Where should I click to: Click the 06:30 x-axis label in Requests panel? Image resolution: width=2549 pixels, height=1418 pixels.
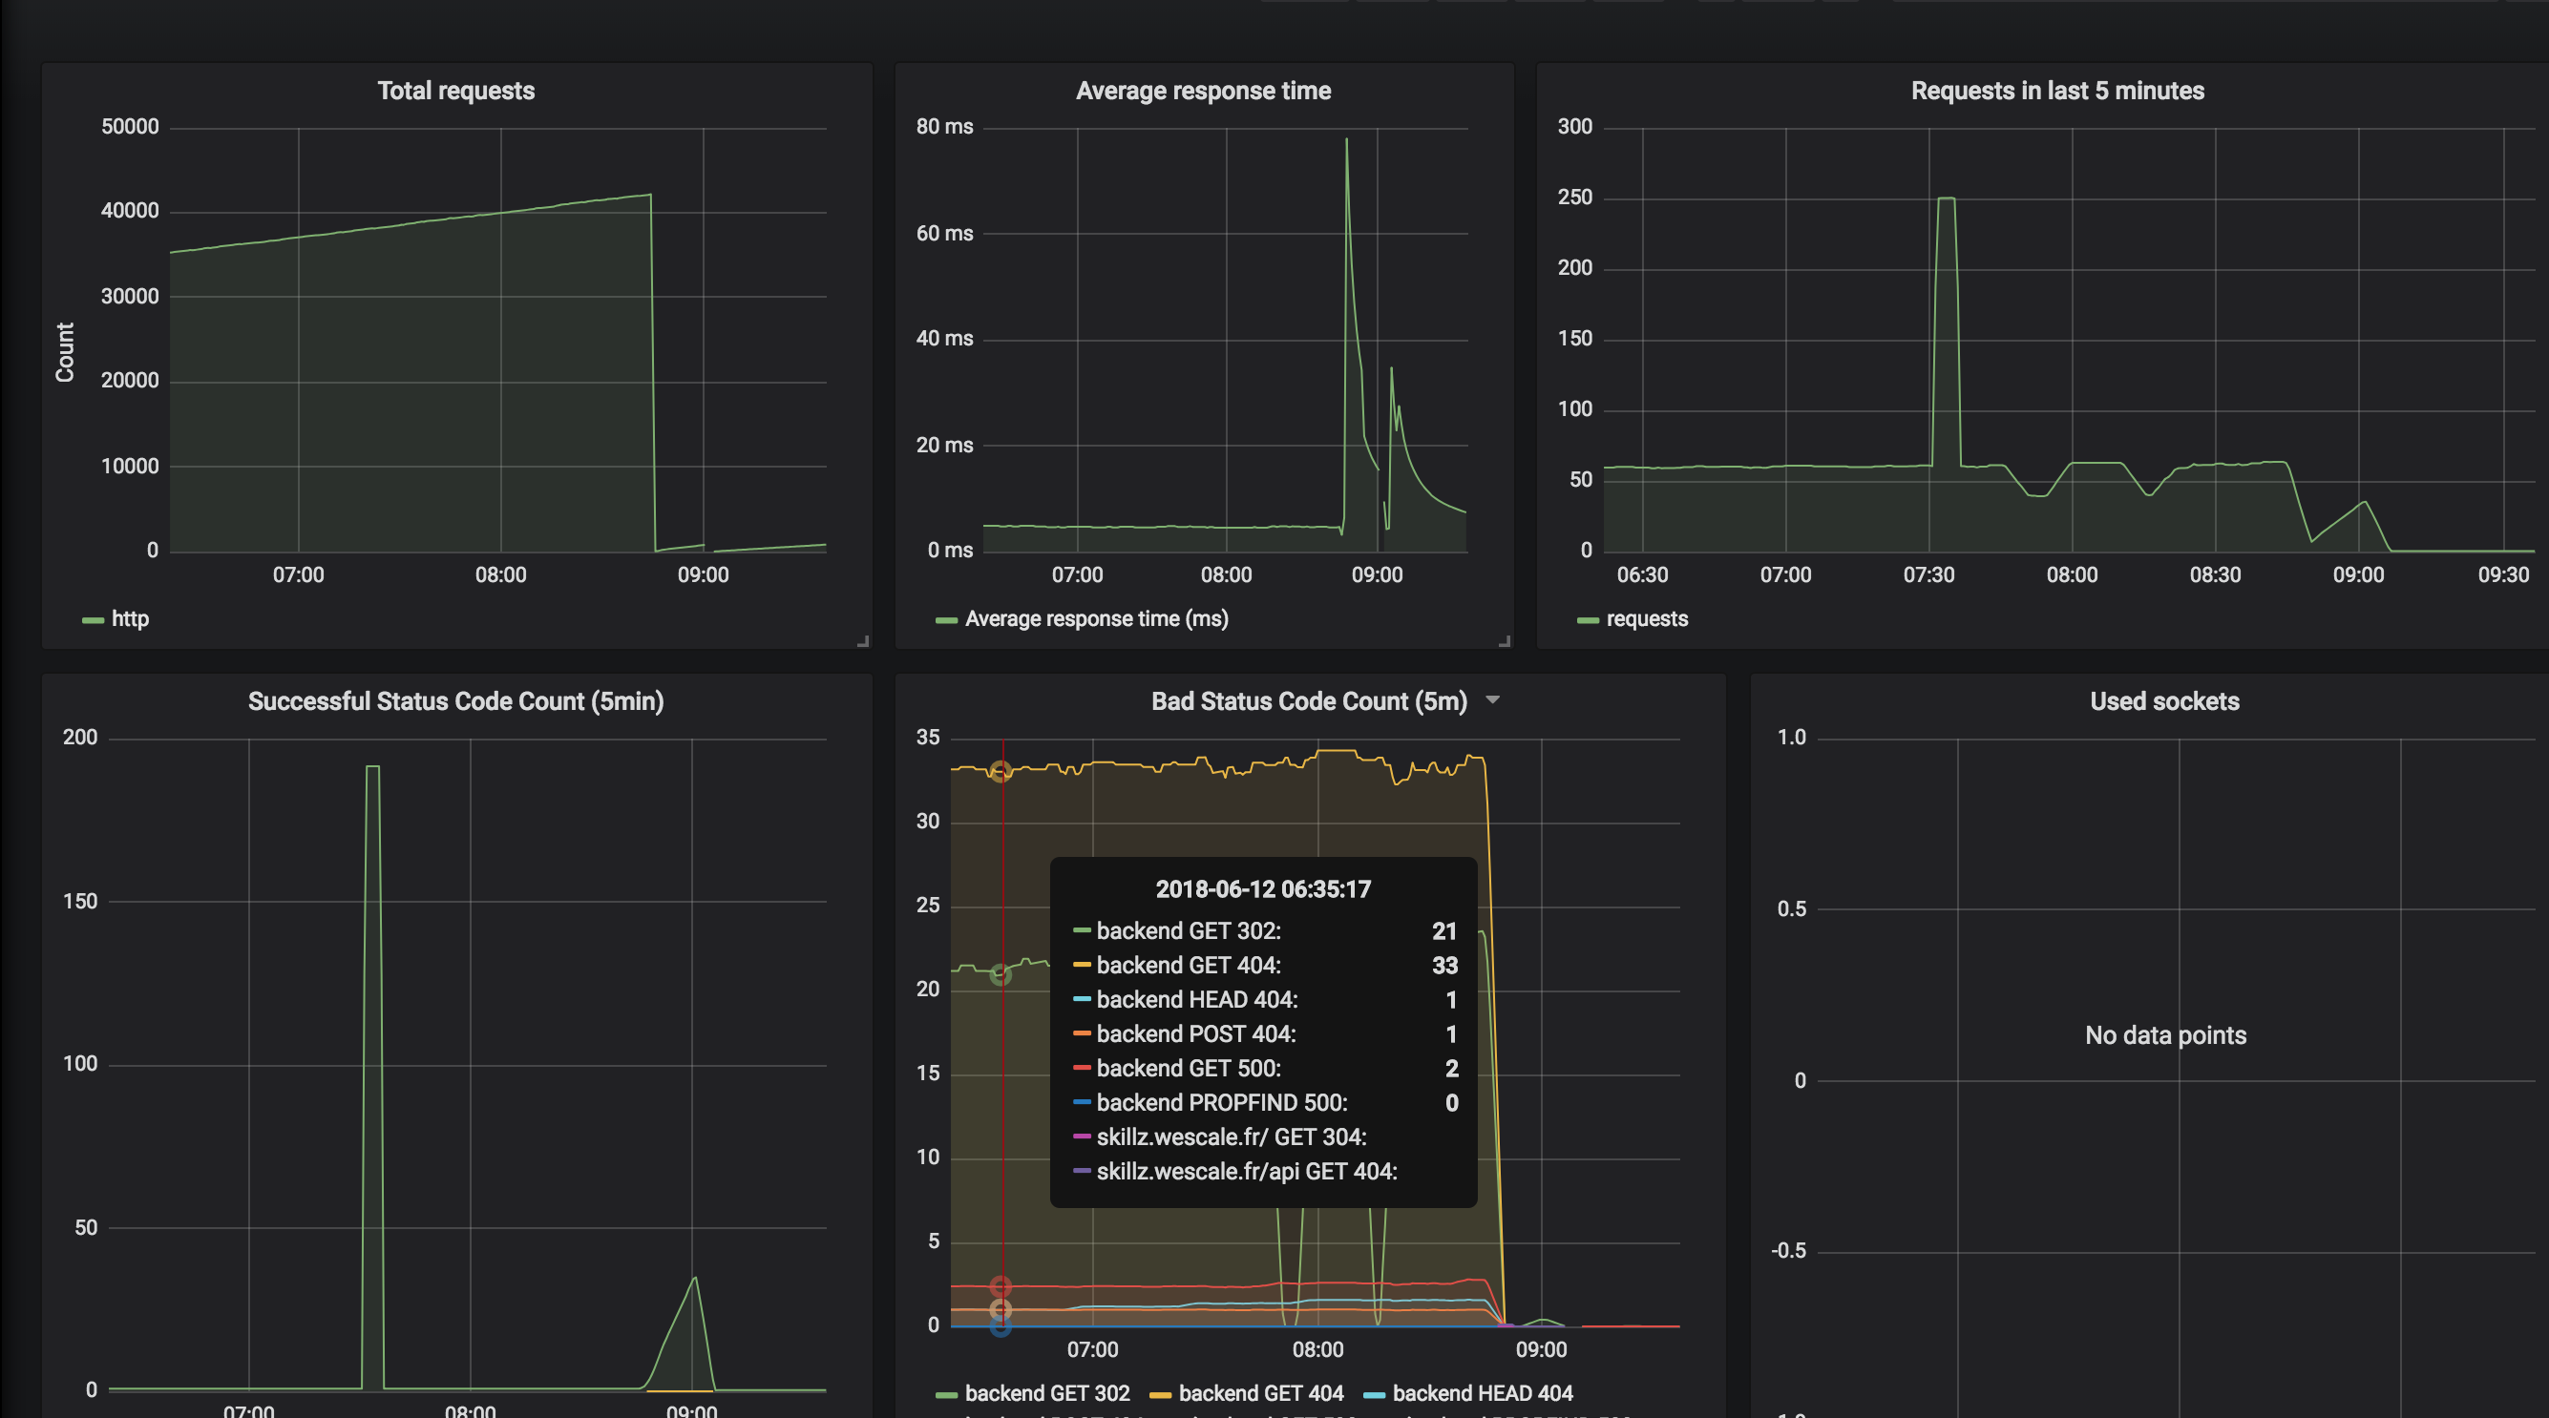(1642, 575)
